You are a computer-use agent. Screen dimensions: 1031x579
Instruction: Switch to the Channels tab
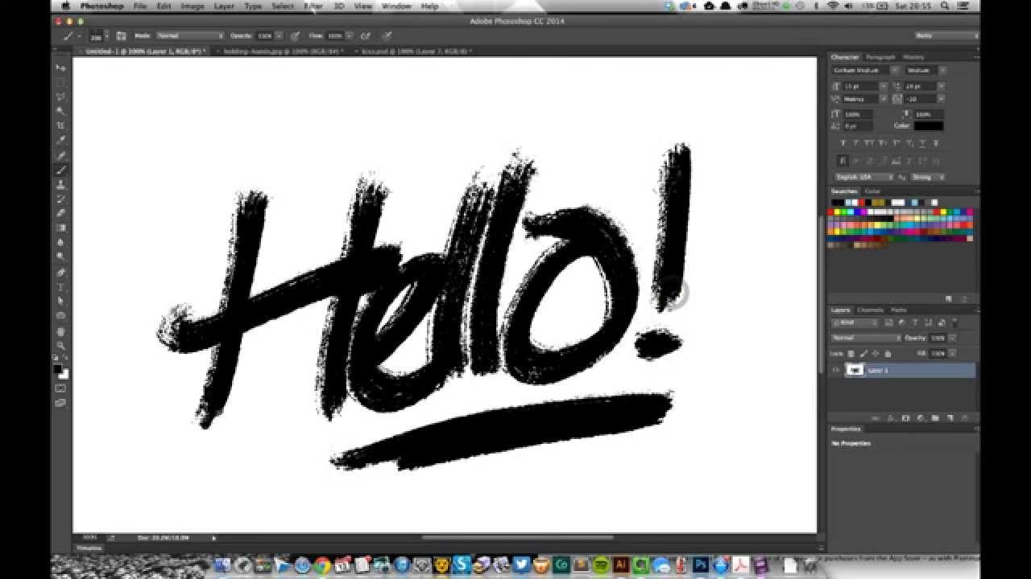tap(870, 310)
